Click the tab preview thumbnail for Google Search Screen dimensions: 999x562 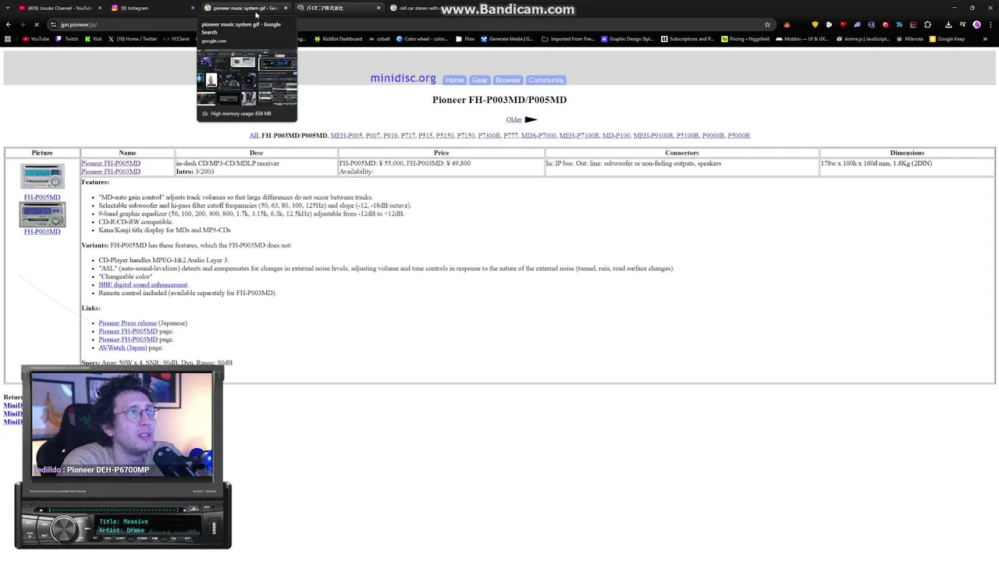(x=247, y=77)
